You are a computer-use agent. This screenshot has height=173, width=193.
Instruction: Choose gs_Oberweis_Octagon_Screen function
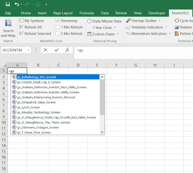(55, 127)
